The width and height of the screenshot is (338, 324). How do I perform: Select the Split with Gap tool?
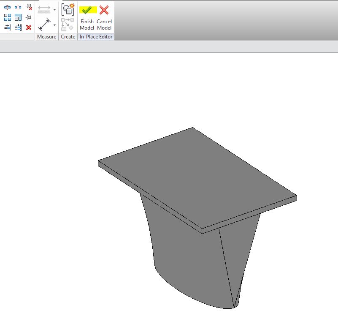[x=18, y=8]
